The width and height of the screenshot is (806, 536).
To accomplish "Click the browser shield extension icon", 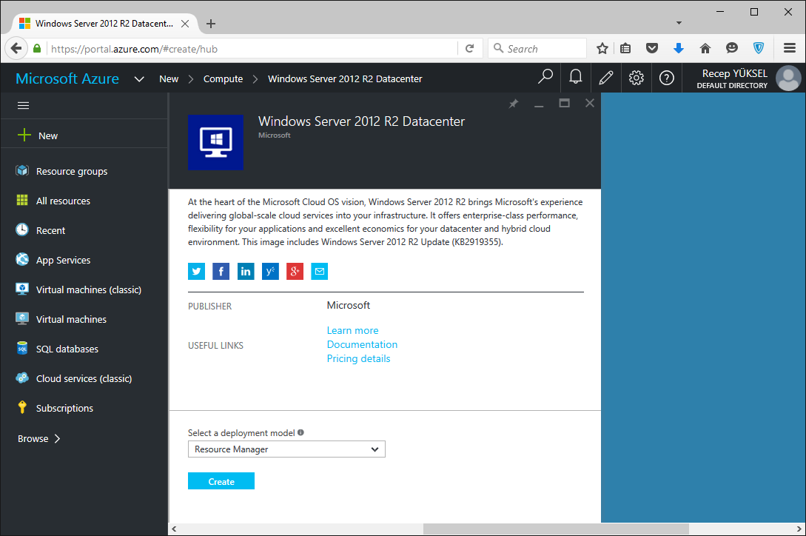I will (758, 48).
